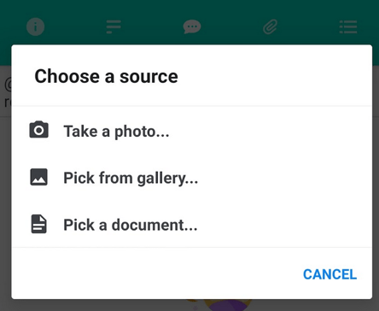
Task: Open the description lines tab icon
Action: coord(114,26)
